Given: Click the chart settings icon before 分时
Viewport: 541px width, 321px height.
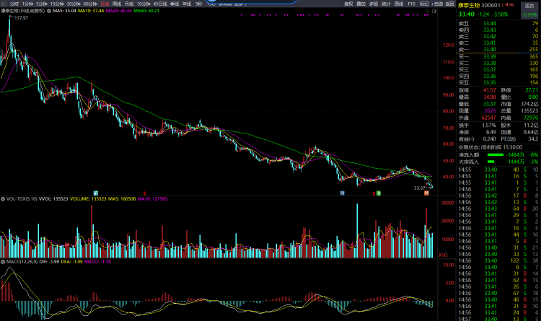Looking at the screenshot, I should click(x=4, y=4).
